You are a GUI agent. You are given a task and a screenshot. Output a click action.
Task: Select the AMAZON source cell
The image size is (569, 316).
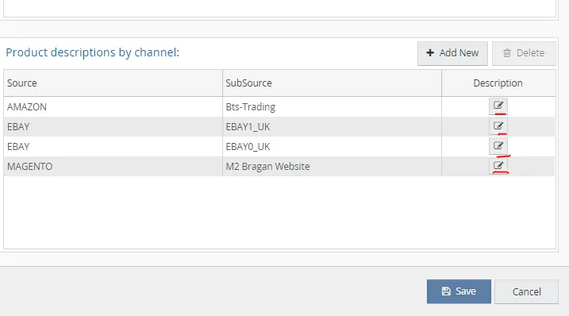pos(113,106)
